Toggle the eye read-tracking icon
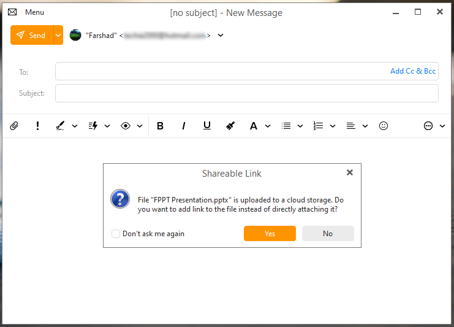 tap(126, 126)
